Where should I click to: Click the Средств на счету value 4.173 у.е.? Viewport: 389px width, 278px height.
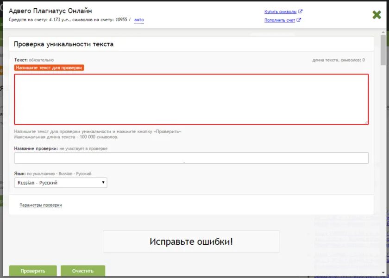pos(60,19)
